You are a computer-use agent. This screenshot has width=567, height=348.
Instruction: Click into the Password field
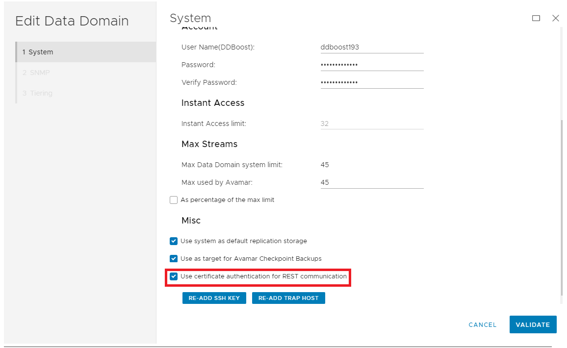click(371, 65)
